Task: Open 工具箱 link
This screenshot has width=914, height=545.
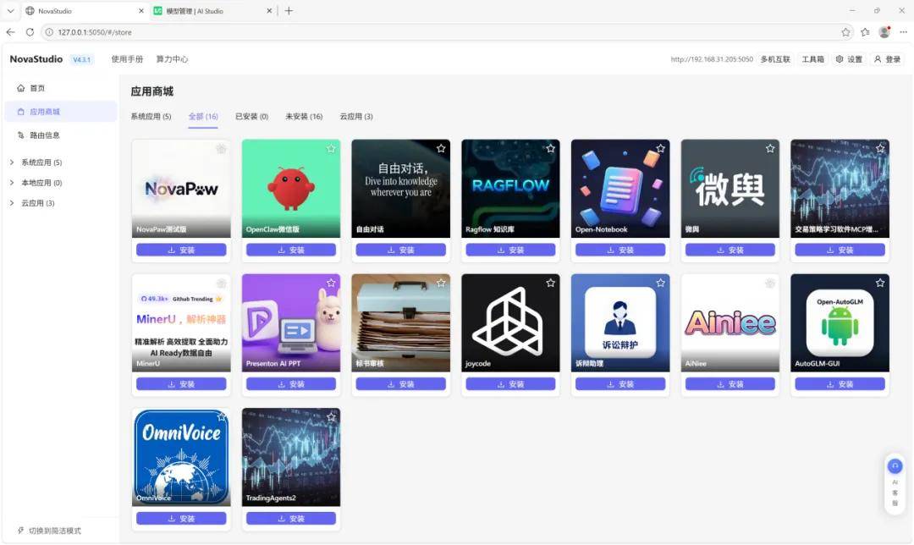Action: 812,59
